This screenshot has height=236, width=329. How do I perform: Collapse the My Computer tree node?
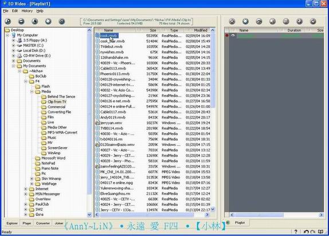(7, 35)
